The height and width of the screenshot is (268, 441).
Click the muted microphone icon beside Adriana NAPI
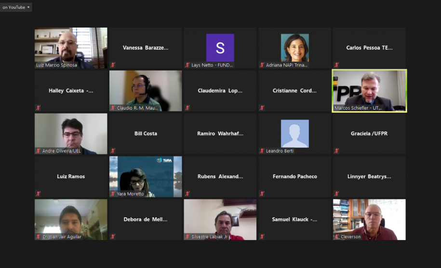tap(262, 65)
